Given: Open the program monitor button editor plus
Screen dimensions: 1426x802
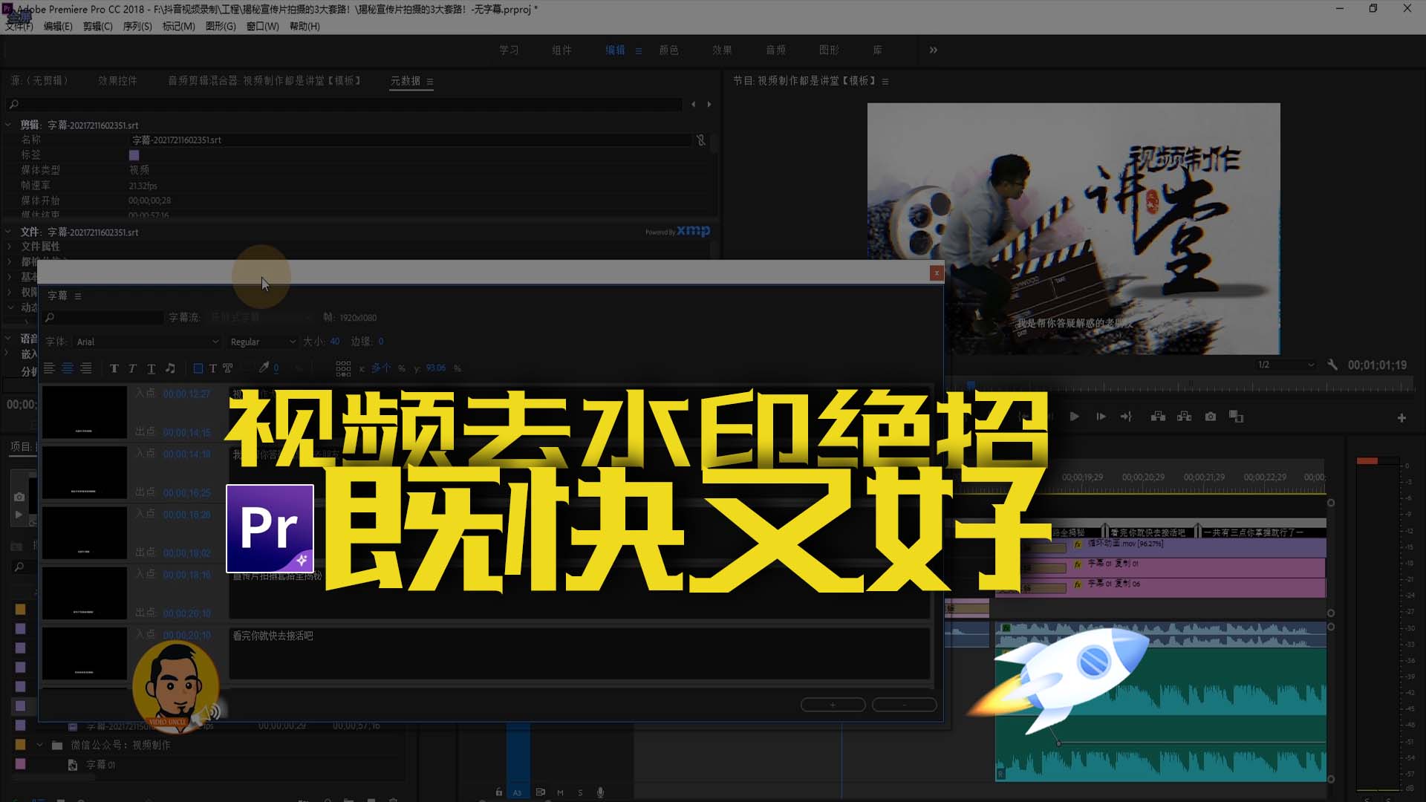Looking at the screenshot, I should pos(1401,418).
